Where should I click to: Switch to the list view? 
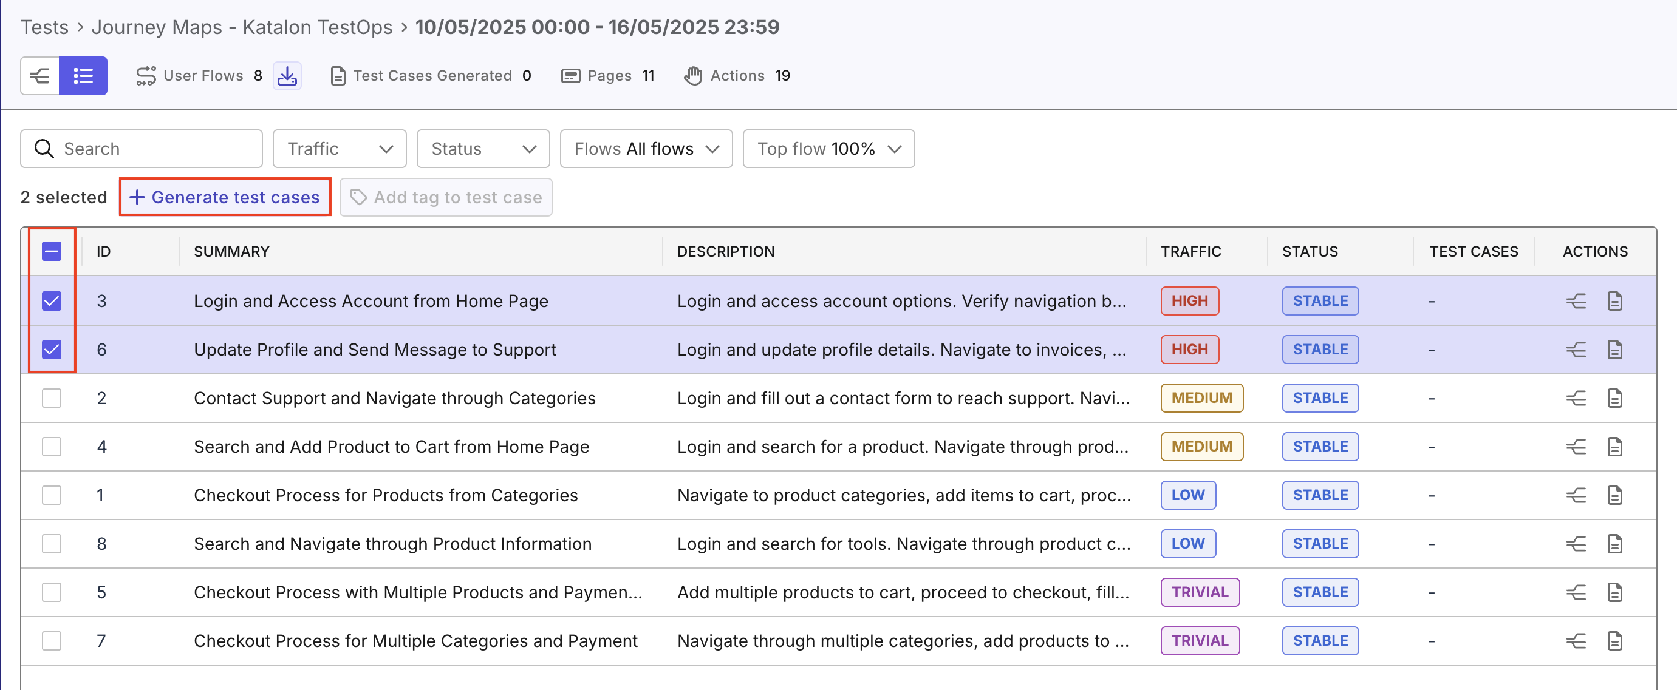83,76
